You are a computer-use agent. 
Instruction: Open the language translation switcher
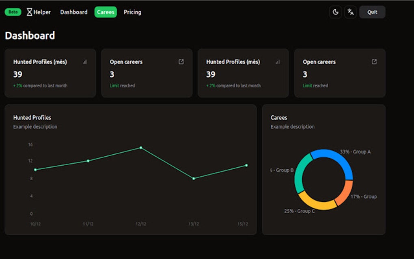(x=350, y=12)
